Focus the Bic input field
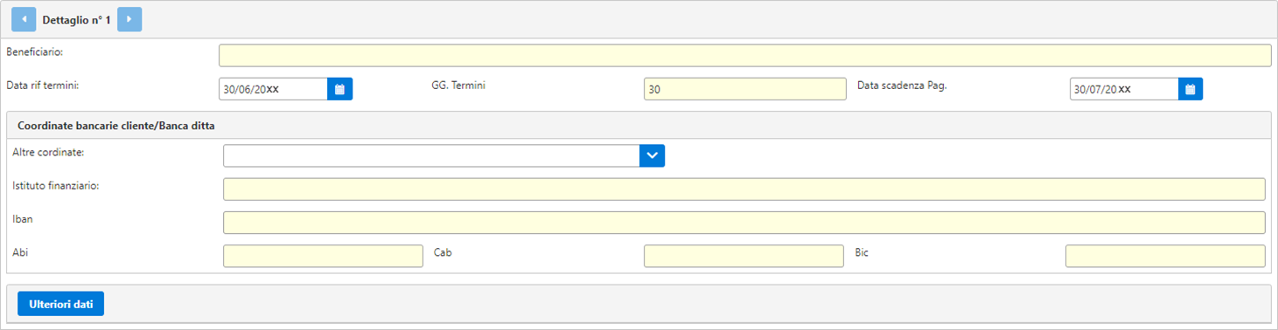Viewport: 1278px width, 330px height. (x=1165, y=256)
